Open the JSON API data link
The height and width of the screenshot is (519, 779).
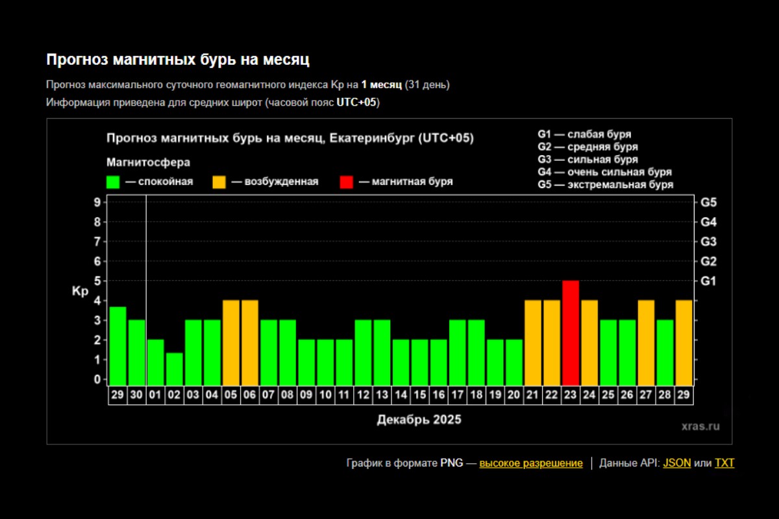tap(676, 463)
